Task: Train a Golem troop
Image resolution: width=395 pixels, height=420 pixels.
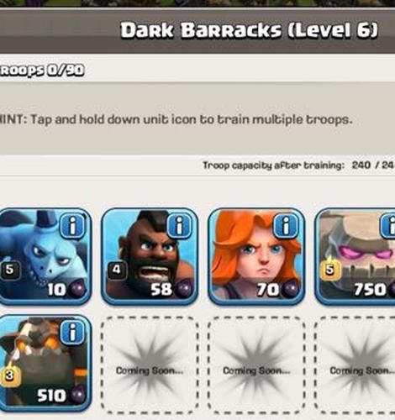Action: pos(355,256)
